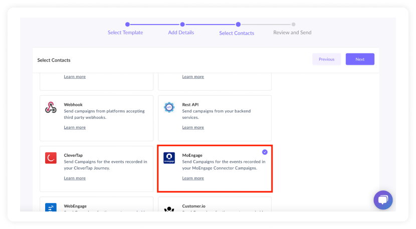Select the Rest API card title
This screenshot has height=229, width=416.
pos(190,105)
